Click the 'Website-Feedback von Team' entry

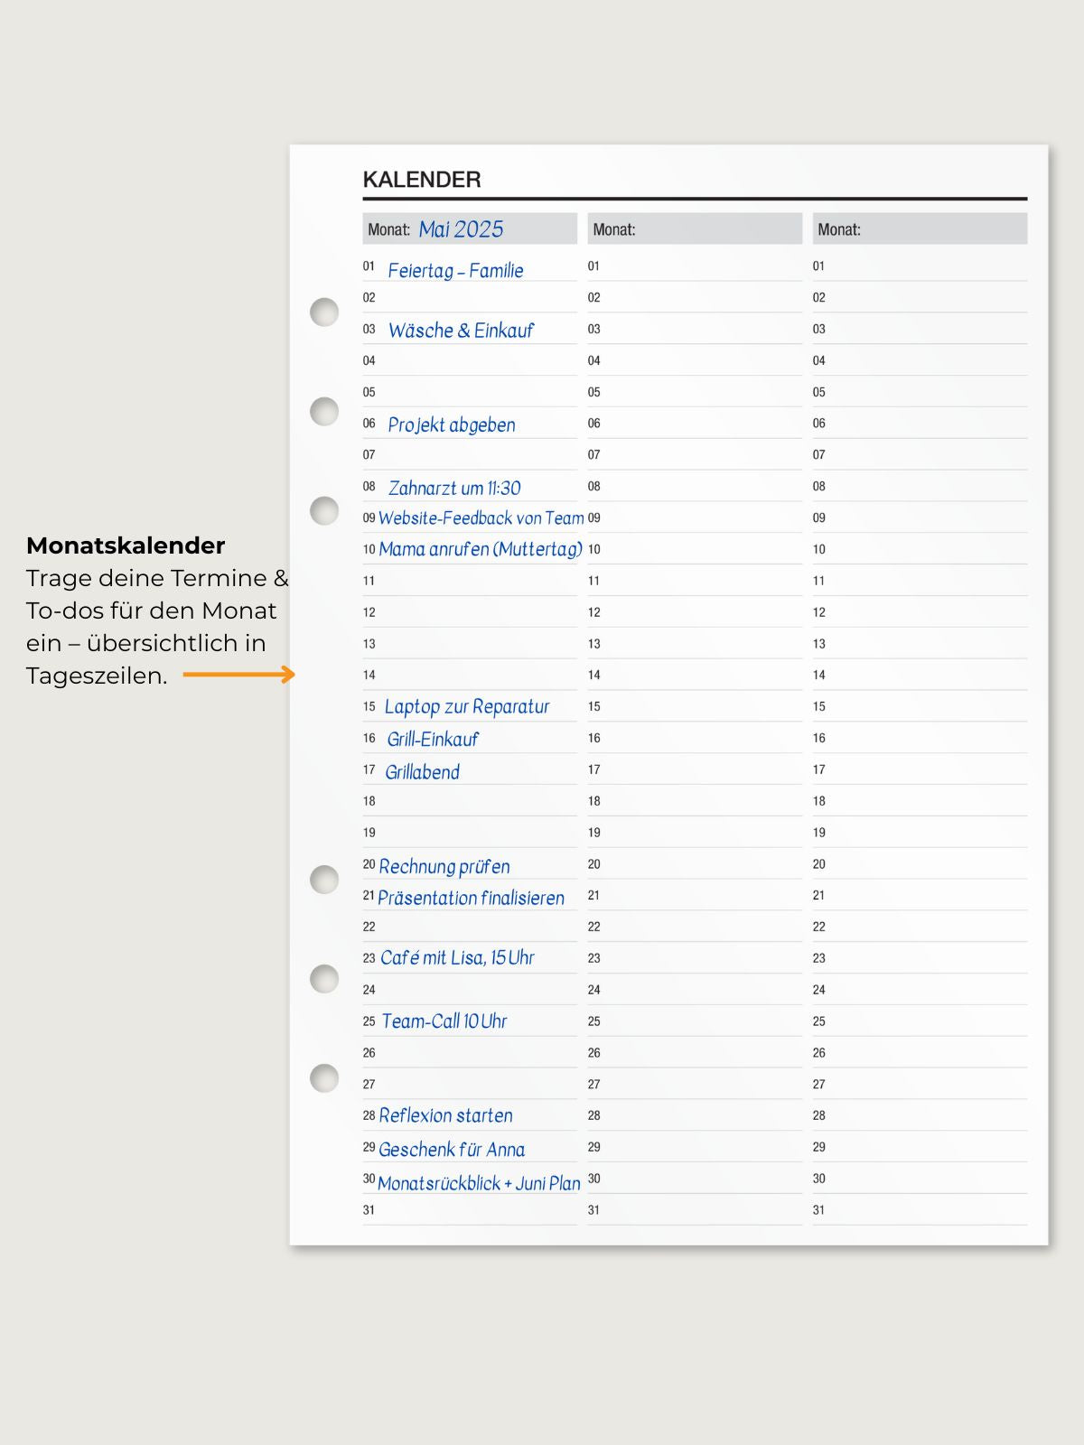481,518
